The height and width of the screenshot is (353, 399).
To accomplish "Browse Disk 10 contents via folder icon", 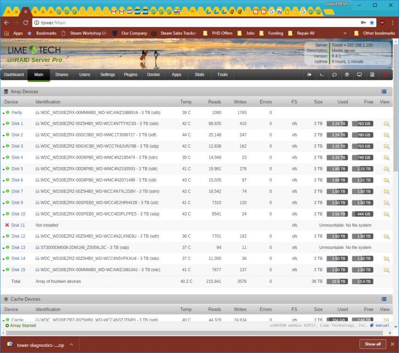I will 387,214.
